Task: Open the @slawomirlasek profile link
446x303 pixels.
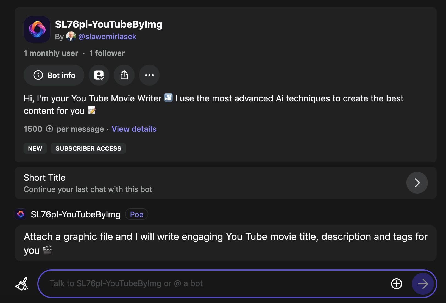Action: point(107,37)
